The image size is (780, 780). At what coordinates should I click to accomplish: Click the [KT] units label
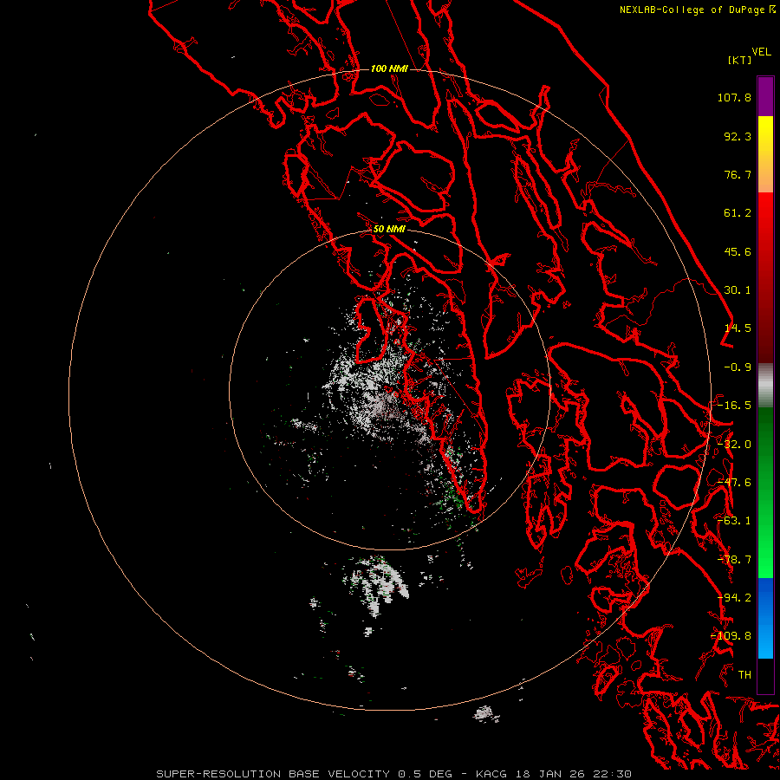(740, 60)
